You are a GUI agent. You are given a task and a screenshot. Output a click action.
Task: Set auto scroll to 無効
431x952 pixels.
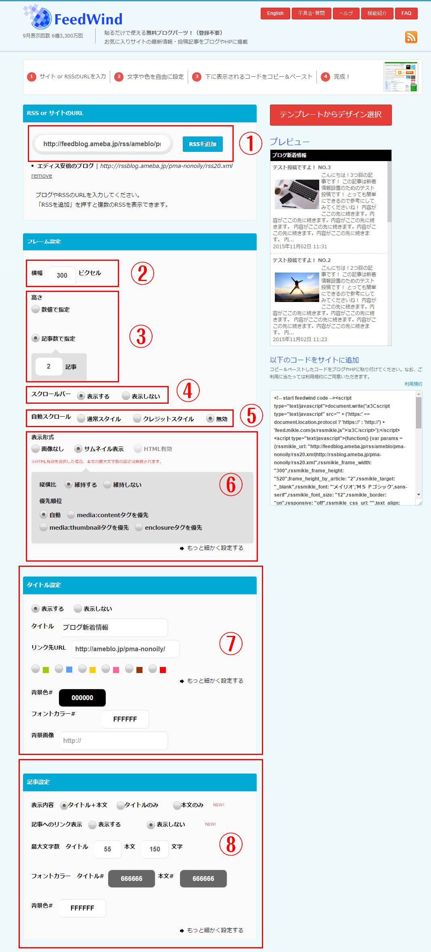tap(210, 419)
